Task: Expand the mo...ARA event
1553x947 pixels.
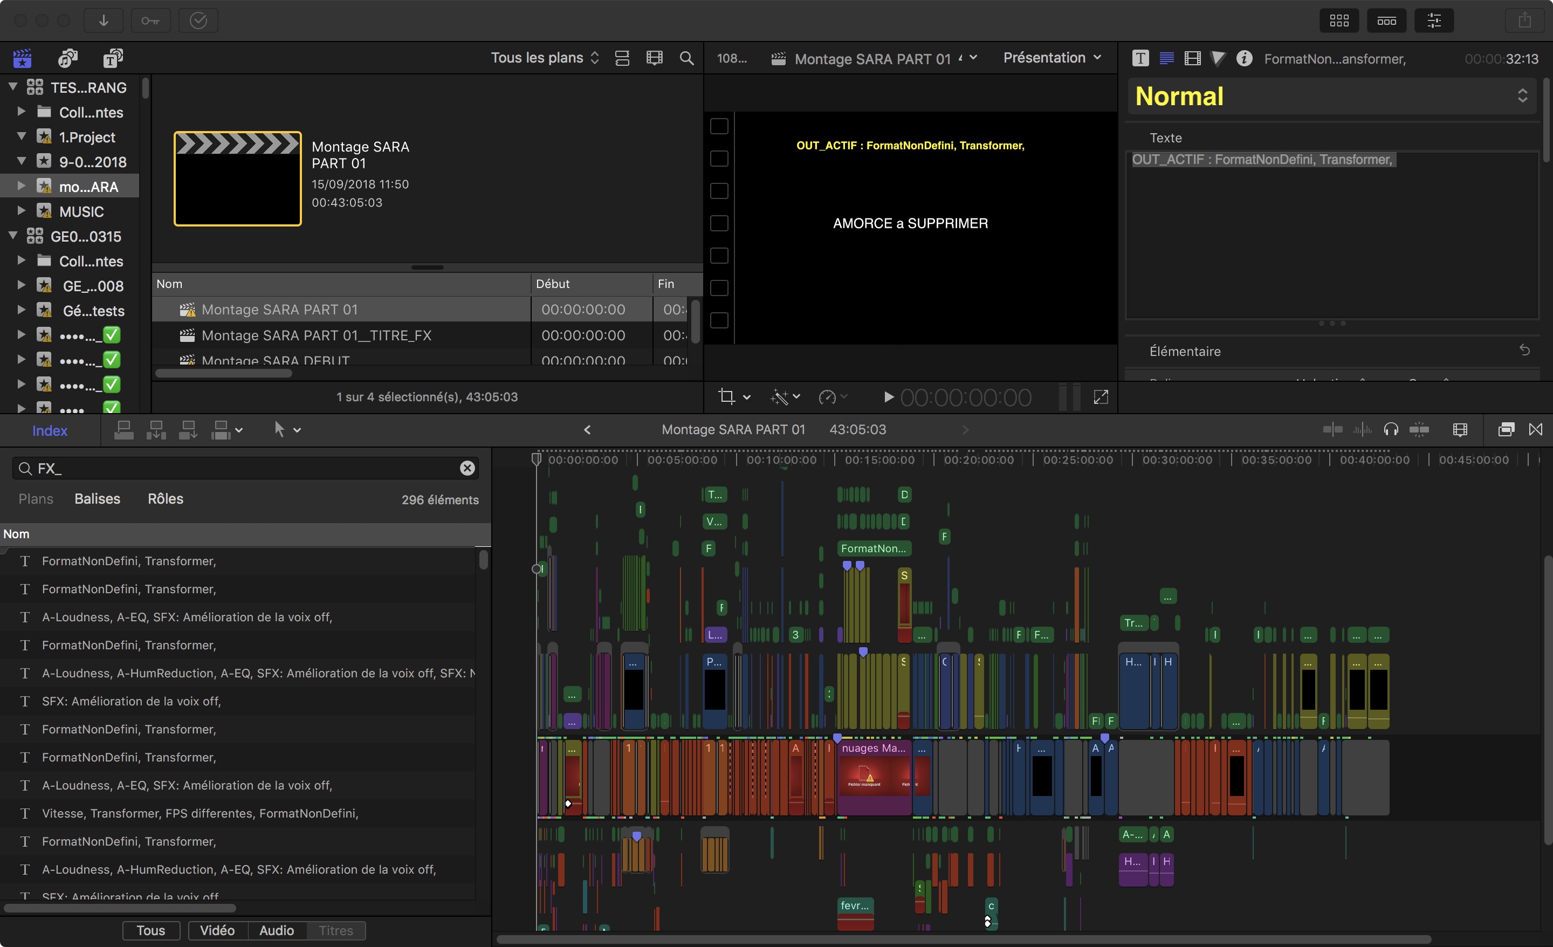Action: tap(21, 186)
